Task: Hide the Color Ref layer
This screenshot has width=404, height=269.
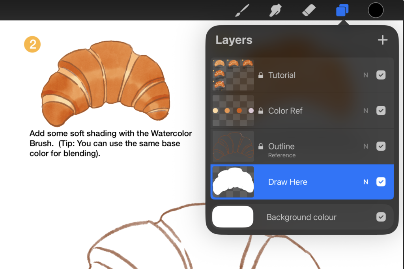Action: pos(381,110)
